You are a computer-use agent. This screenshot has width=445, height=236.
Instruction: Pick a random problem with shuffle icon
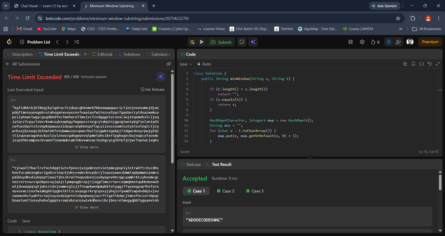click(x=76, y=42)
